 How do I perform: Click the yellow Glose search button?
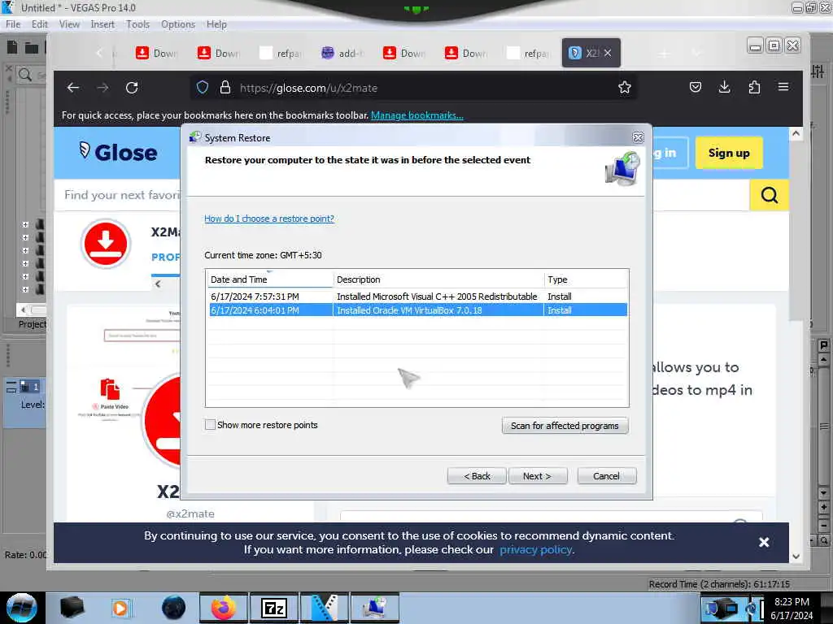[x=769, y=195]
